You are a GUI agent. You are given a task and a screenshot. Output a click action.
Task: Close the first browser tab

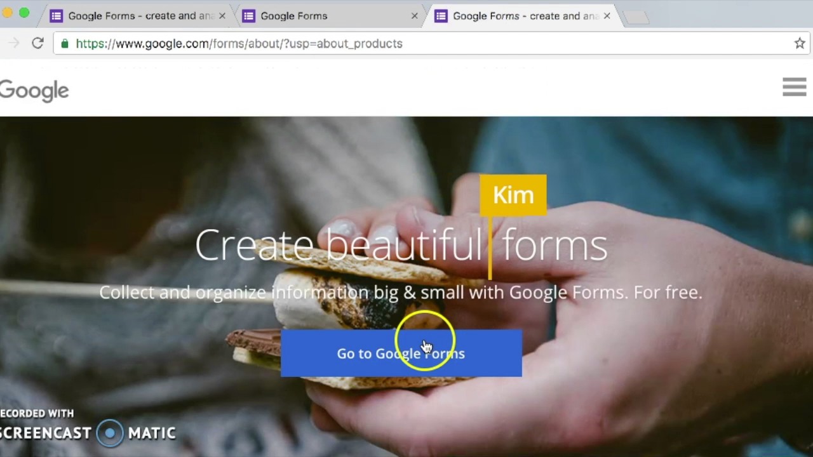point(222,16)
